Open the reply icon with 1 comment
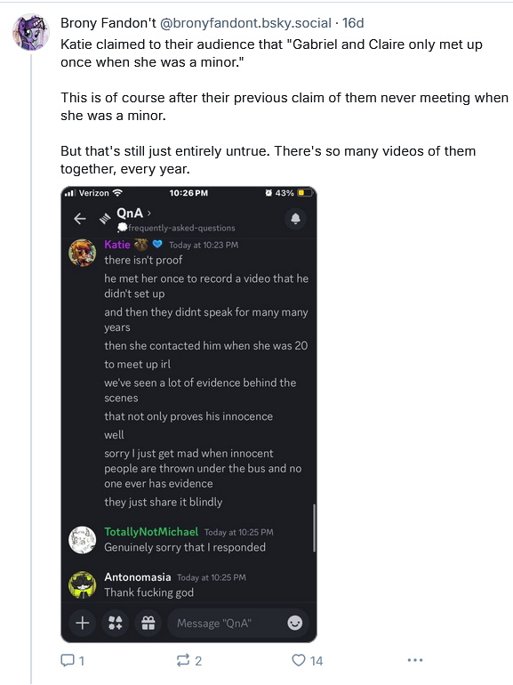 pyautogui.click(x=72, y=660)
